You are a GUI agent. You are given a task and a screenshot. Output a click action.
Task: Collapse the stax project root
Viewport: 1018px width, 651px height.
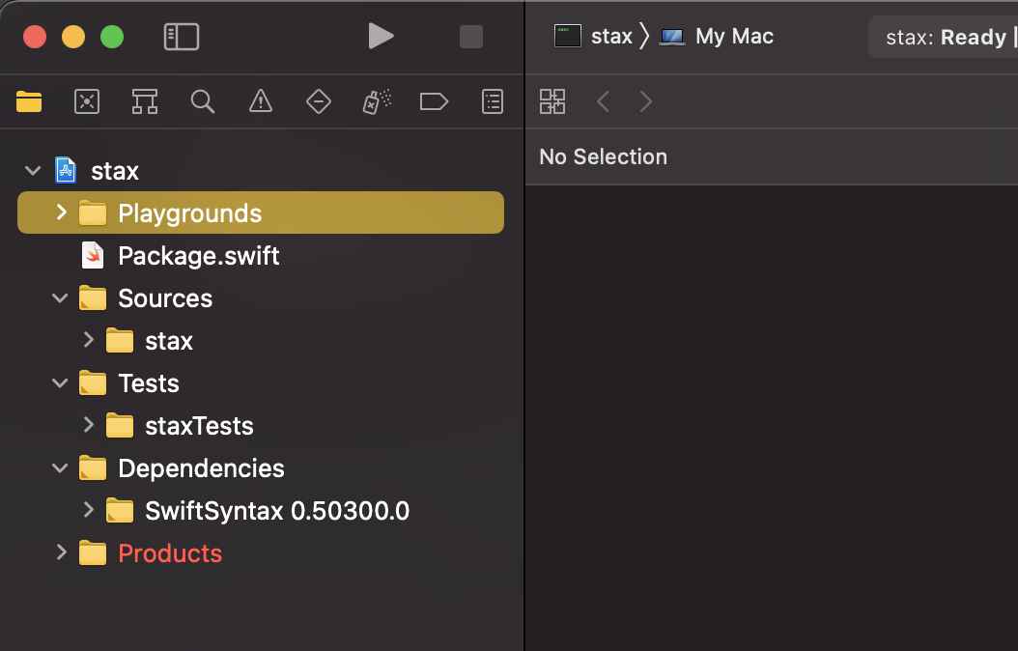(33, 171)
